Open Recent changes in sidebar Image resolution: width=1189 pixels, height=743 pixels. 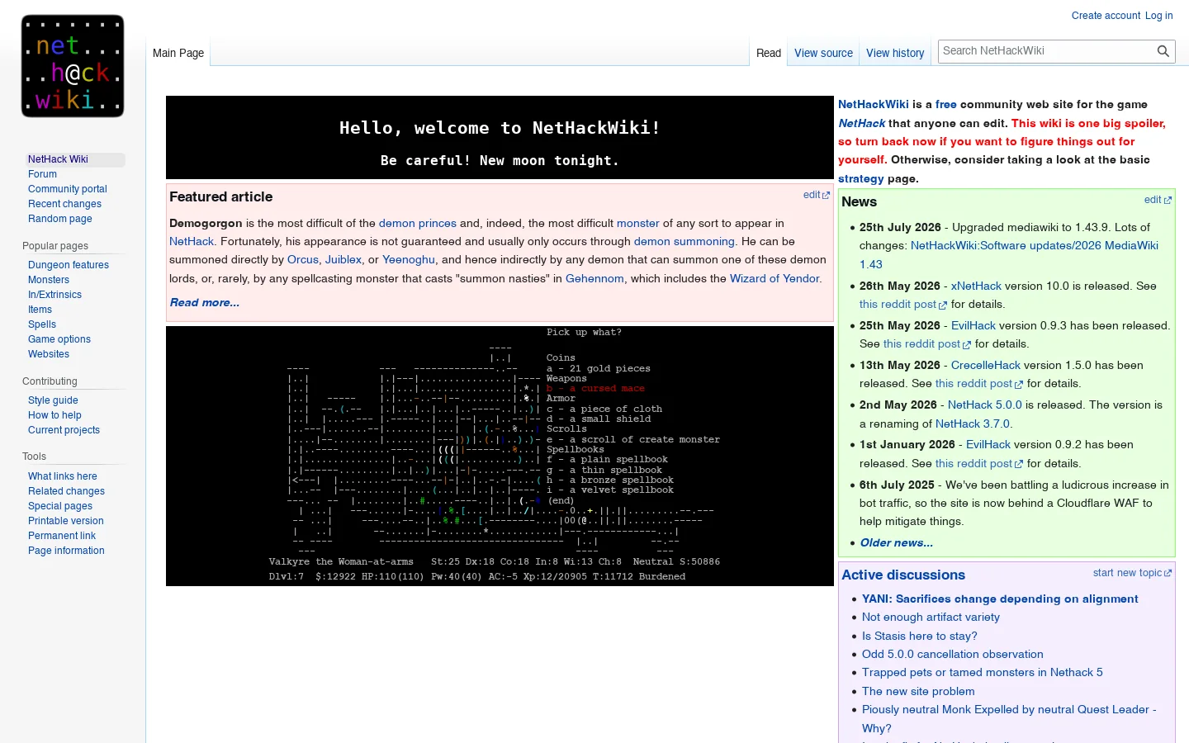click(64, 204)
